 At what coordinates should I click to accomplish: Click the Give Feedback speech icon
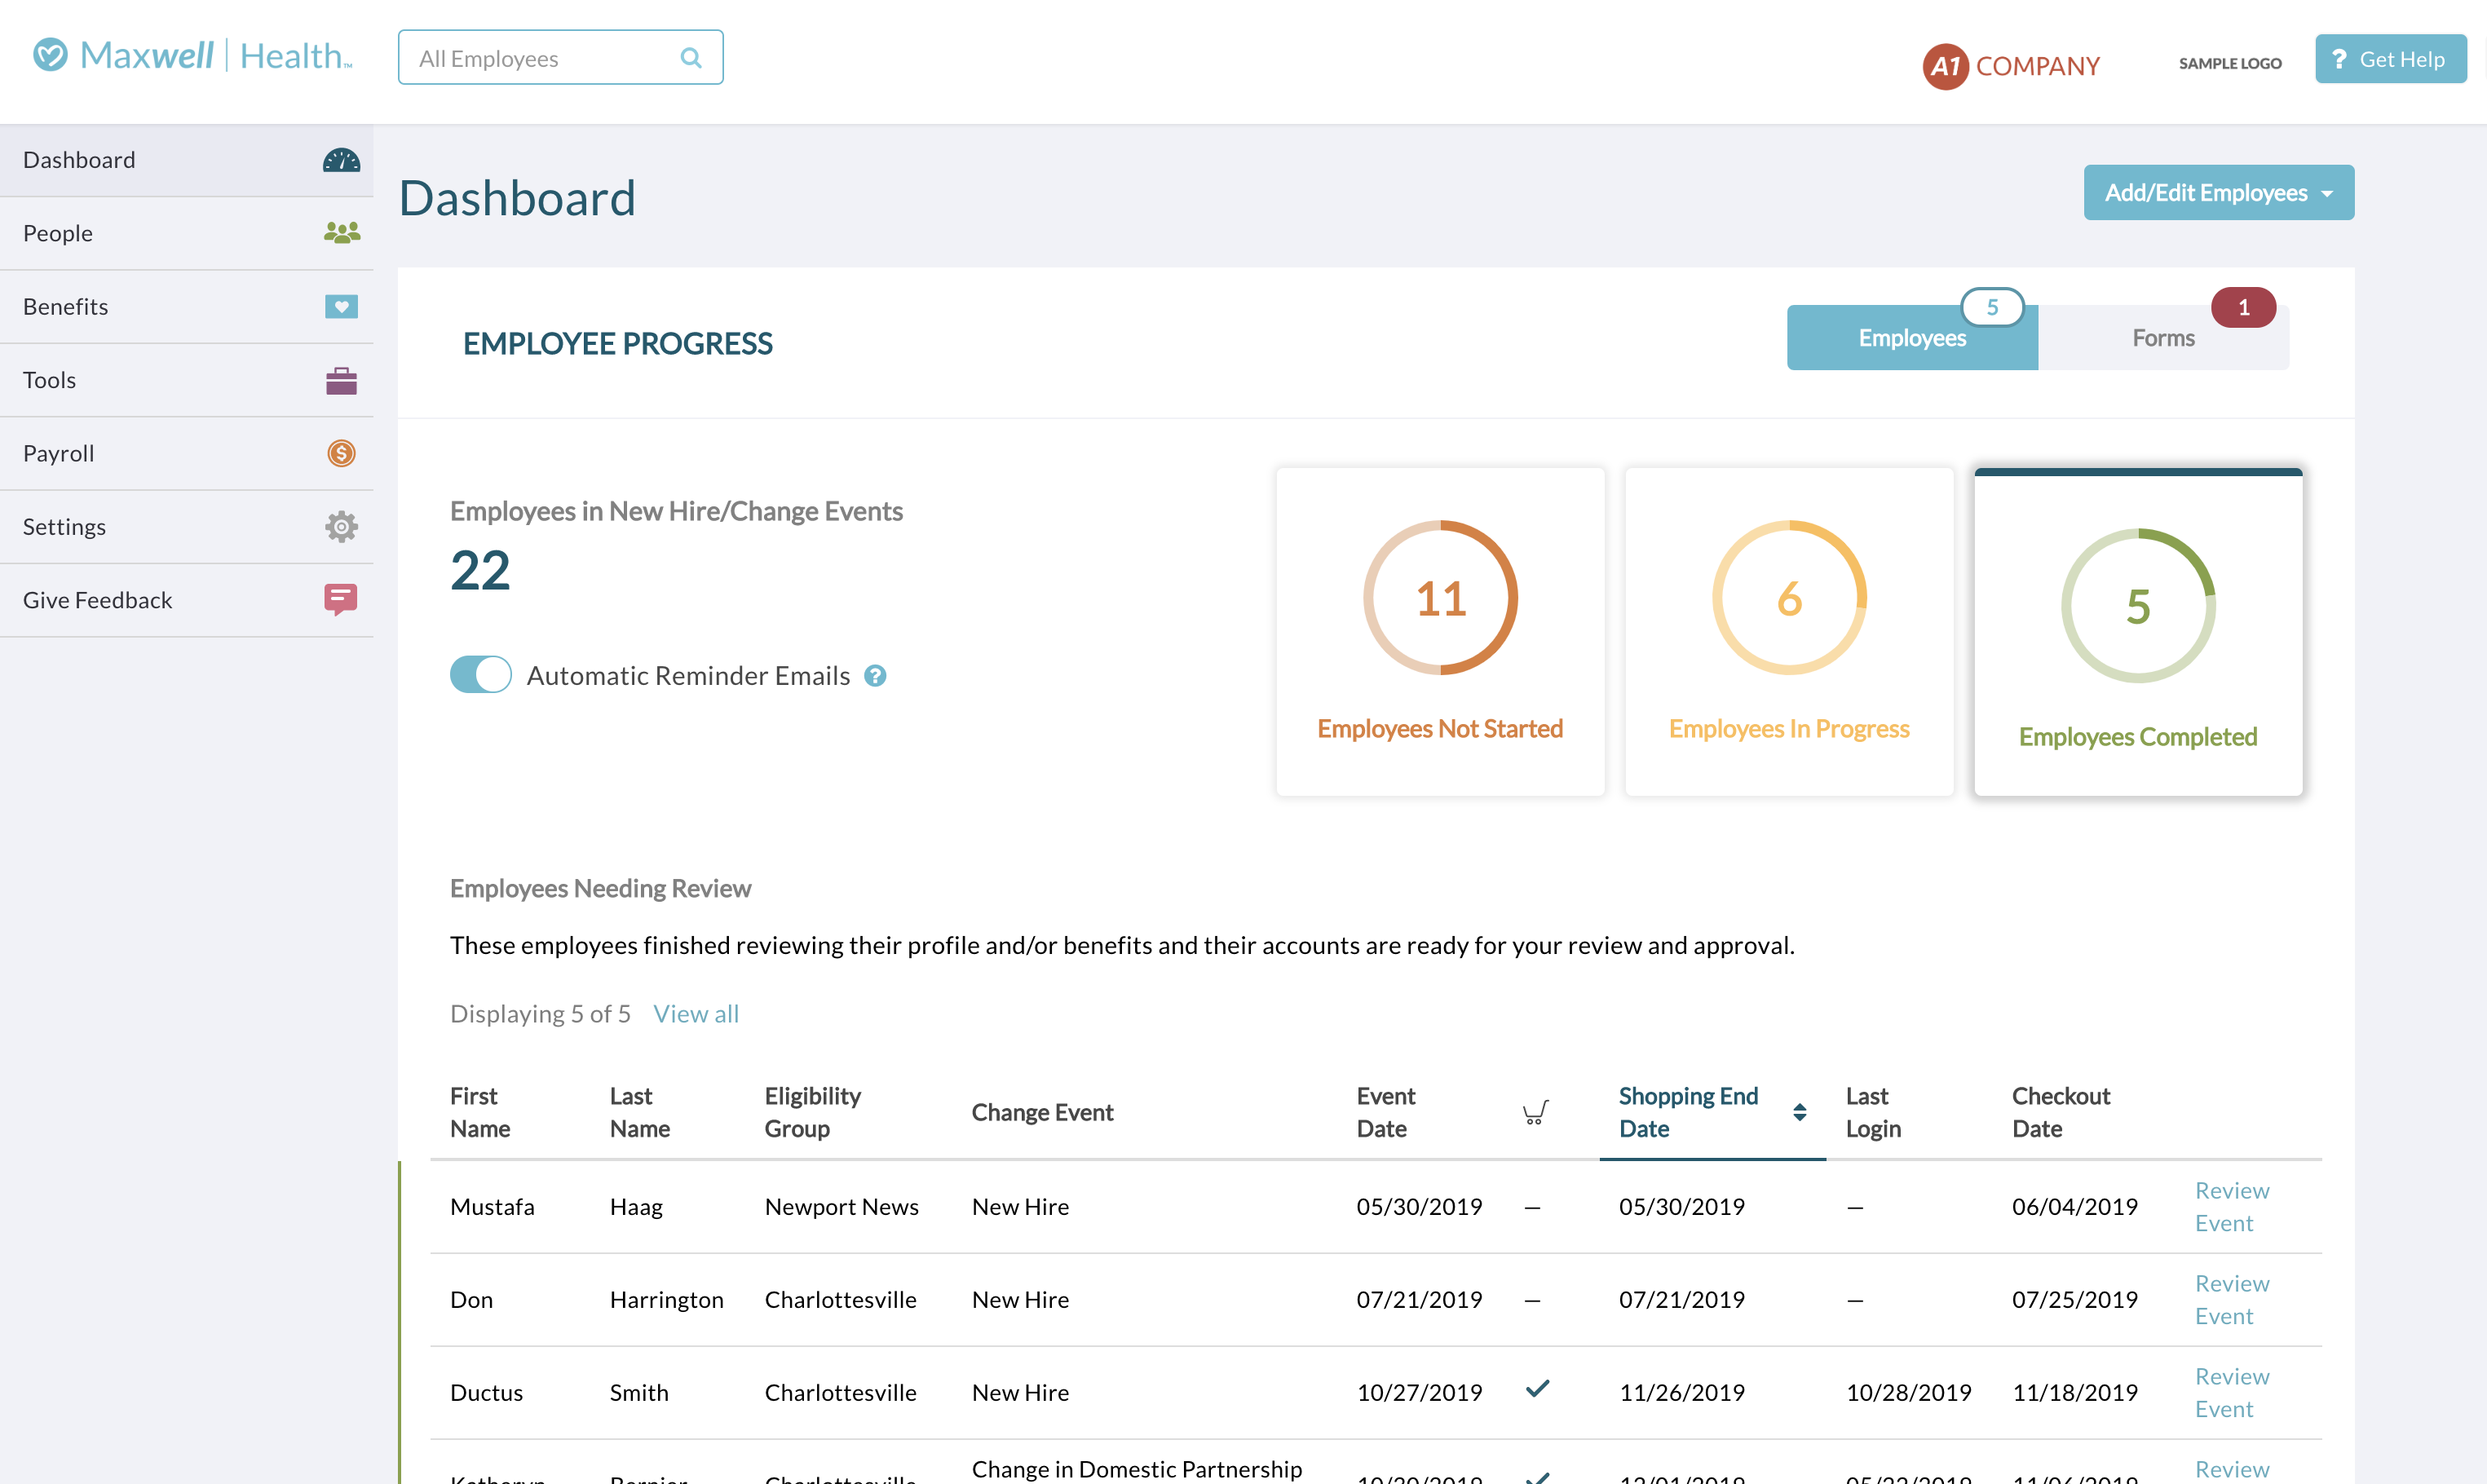(341, 599)
